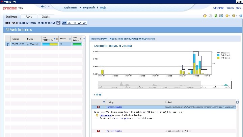Screen dimensions: 243x137
Task: Select the 1d time frame
Action: click(75, 23)
